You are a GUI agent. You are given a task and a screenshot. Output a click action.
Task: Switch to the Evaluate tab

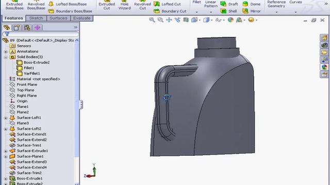(82, 18)
